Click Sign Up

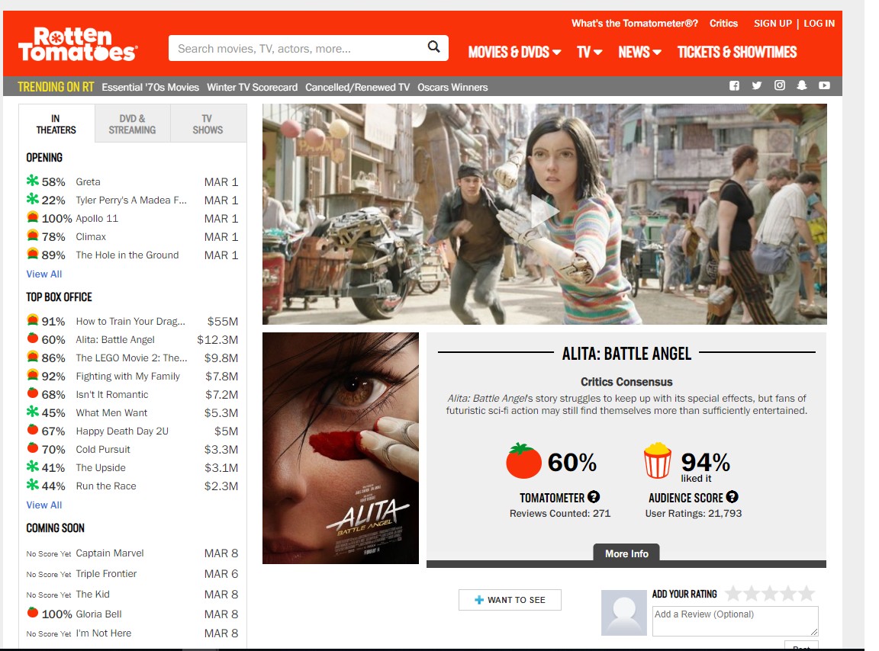[772, 24]
